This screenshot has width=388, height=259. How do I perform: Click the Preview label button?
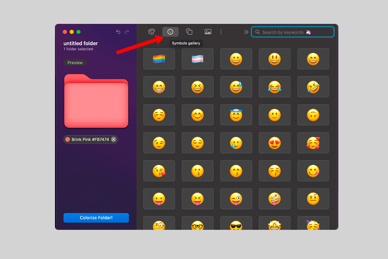75,63
